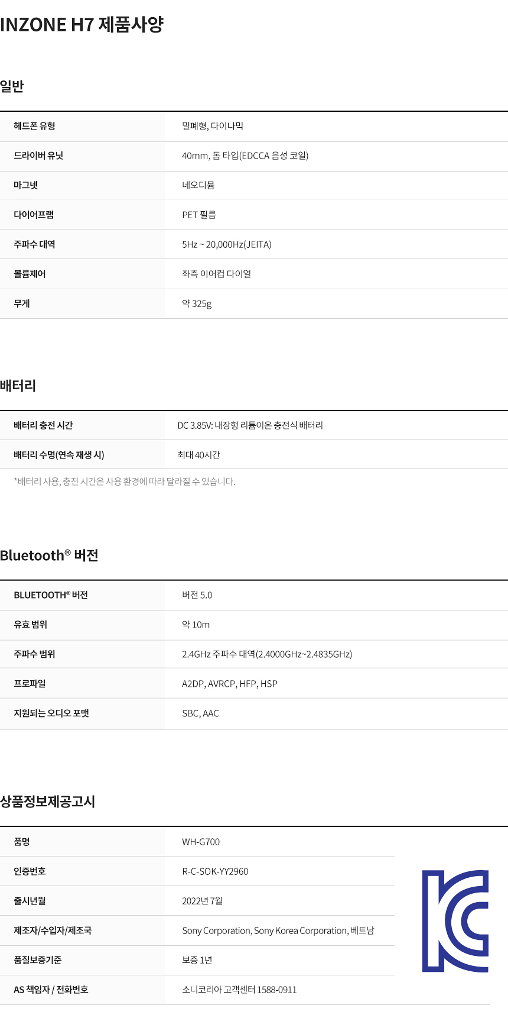Click the 볼륨제어 row label

(30, 274)
